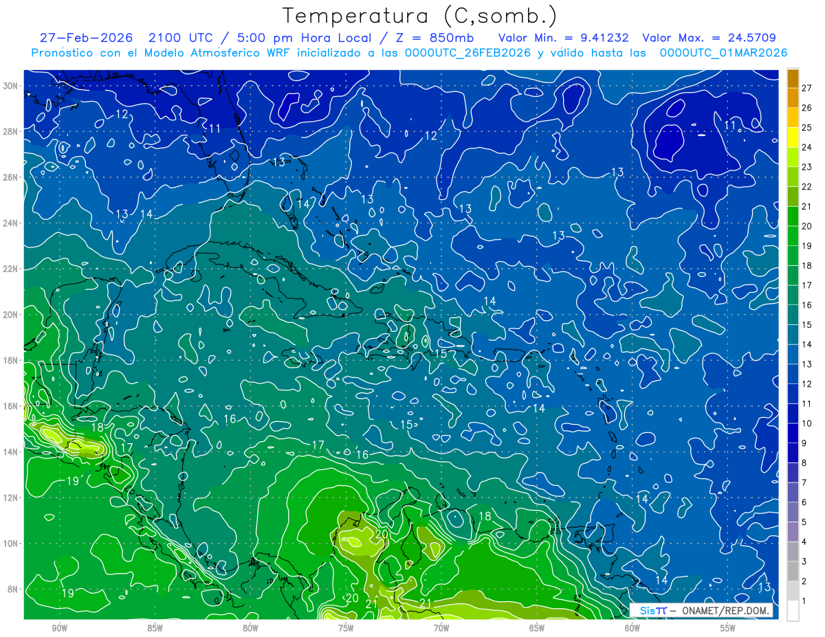Click the color scale label '3'
825x637 pixels.
pos(805,561)
